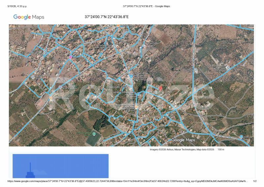Select the orange restaurant pin by Dimitris Vlachos
This screenshot has width=264, height=187.
[x=136, y=107]
